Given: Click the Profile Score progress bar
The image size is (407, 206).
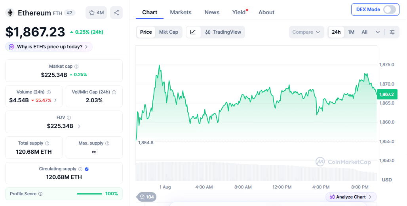Looking at the screenshot, I should (89, 194).
